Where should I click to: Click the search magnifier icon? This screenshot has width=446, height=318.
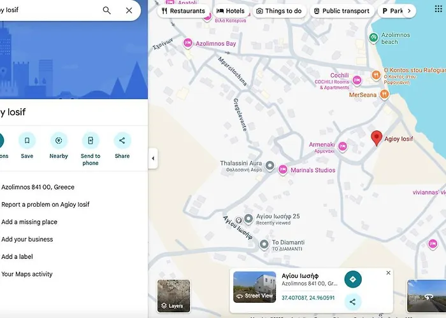click(106, 10)
